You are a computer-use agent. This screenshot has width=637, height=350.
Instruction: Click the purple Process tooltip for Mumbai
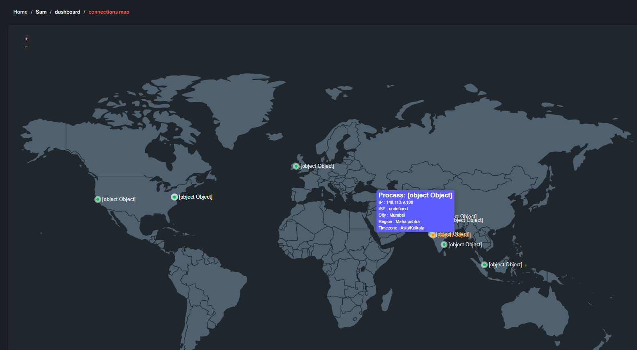click(415, 211)
